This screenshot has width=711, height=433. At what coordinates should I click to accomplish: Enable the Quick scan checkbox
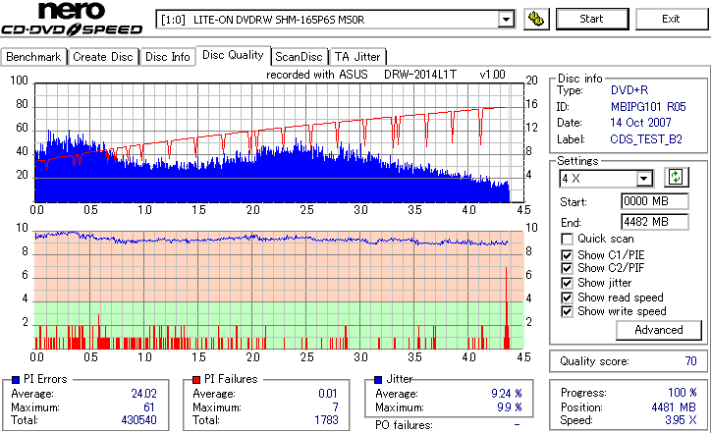pyautogui.click(x=567, y=239)
